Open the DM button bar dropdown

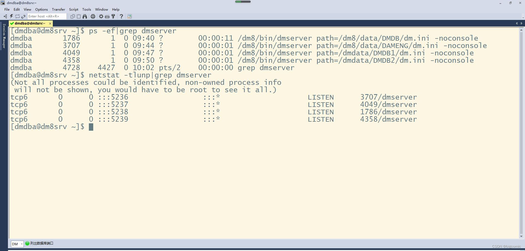[17, 244]
